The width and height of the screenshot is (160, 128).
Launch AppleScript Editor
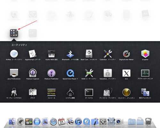pos(33,54)
